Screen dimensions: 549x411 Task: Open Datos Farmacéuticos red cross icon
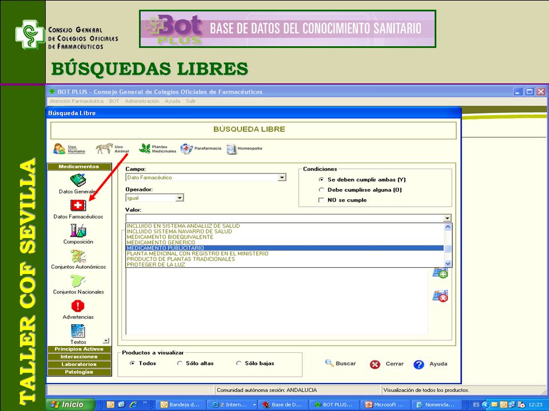point(78,205)
